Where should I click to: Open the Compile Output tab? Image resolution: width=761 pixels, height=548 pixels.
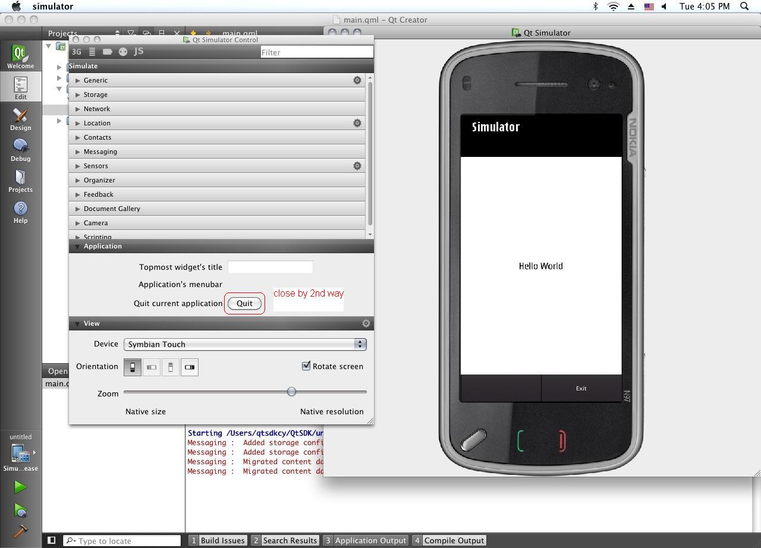click(449, 540)
